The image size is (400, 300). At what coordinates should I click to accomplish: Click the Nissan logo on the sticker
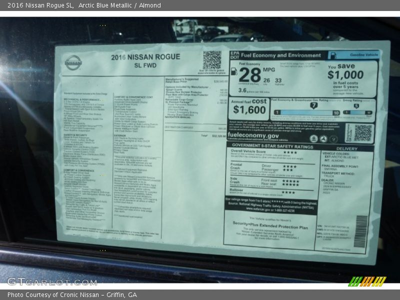(x=73, y=63)
